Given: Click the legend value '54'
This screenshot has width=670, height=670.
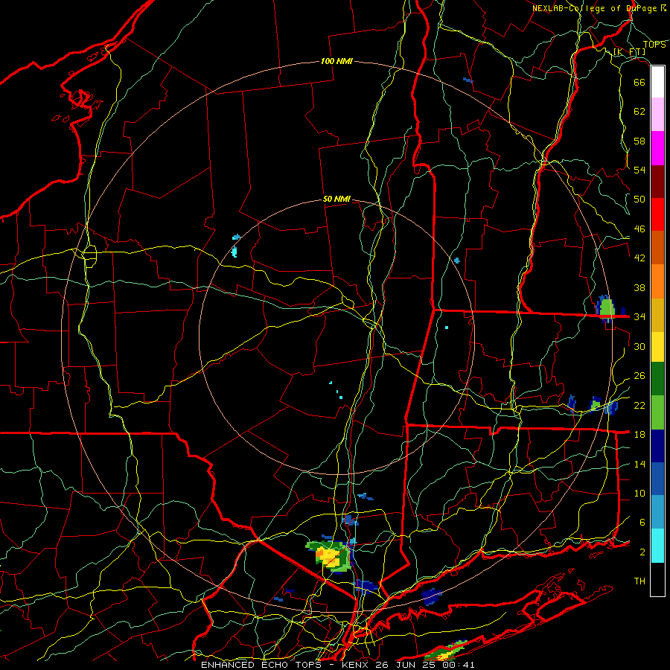Looking at the screenshot, I should click(639, 170).
